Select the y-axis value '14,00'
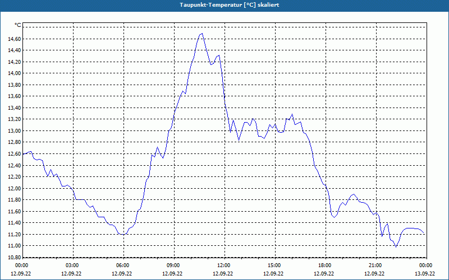This screenshot has width=449, height=280. click(x=15, y=73)
